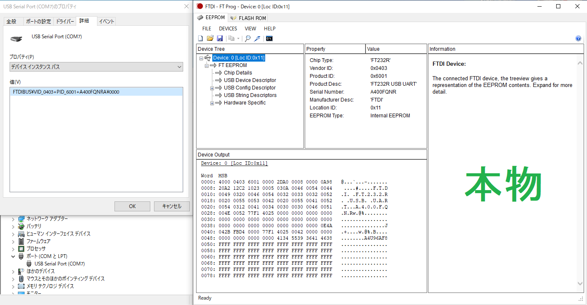Expand the バッテリ category in Device Manager
This screenshot has height=305, width=587.
click(x=13, y=226)
